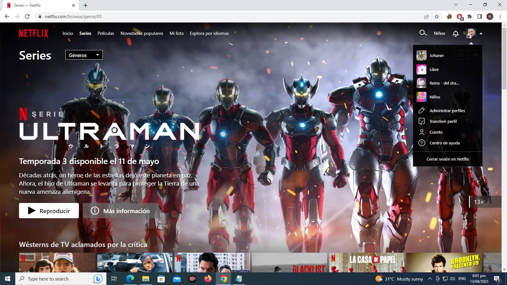Go to Mi lista
The width and height of the screenshot is (507, 285).
pos(176,33)
